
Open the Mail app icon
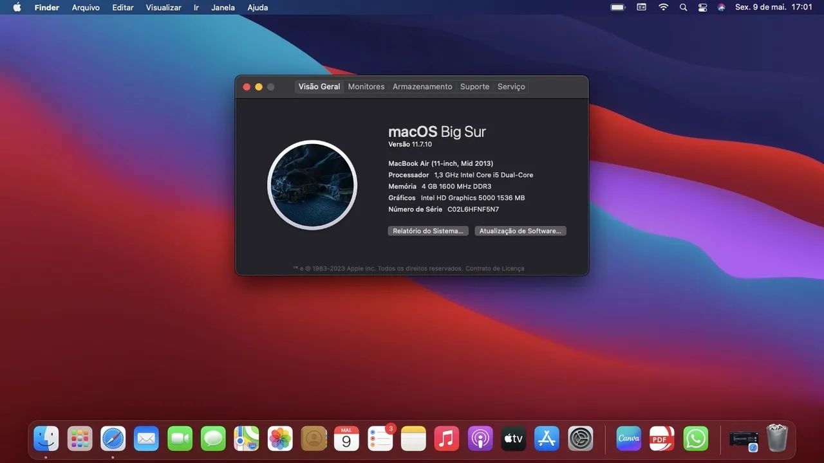(147, 439)
